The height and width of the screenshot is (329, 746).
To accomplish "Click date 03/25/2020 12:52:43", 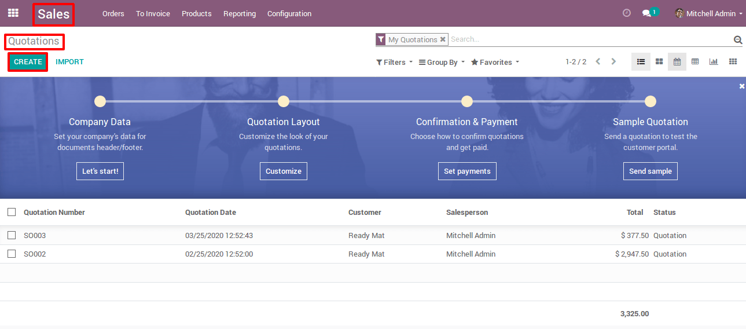I will coord(219,236).
